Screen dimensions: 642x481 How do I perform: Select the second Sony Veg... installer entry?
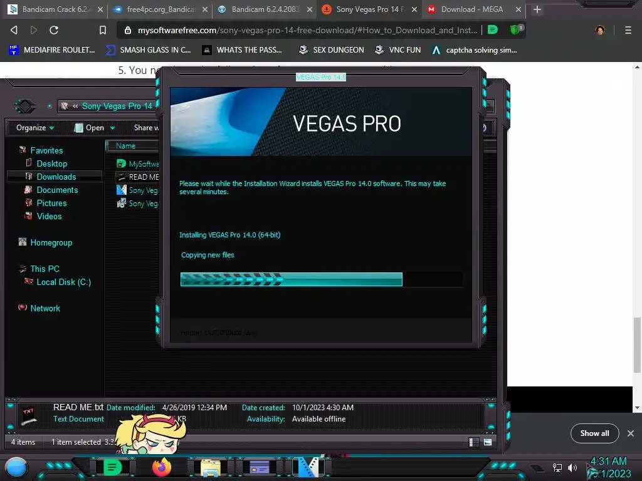click(x=137, y=204)
